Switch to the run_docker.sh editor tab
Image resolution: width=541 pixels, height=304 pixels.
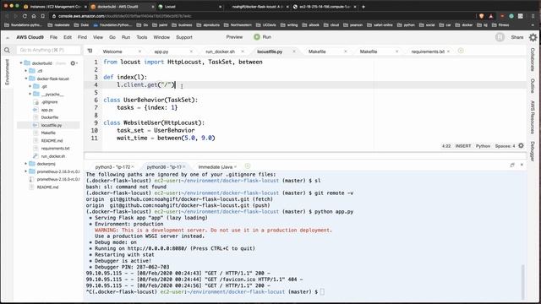click(220, 52)
